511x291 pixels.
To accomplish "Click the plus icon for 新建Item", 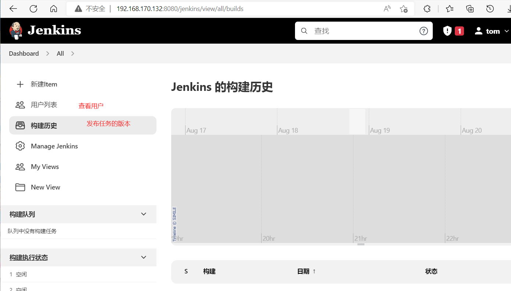I will point(20,84).
